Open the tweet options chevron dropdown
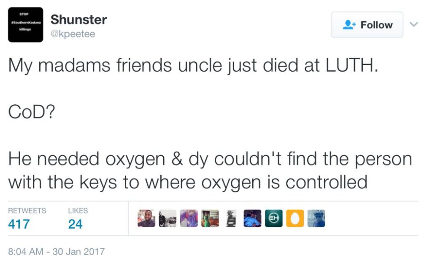Viewport: 432px width, 261px height. pyautogui.click(x=414, y=24)
